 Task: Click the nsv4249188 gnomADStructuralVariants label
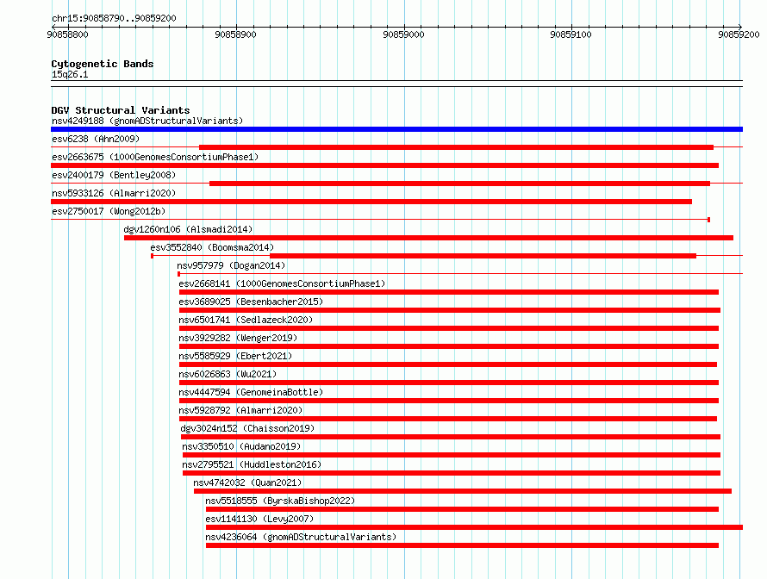[x=147, y=121]
